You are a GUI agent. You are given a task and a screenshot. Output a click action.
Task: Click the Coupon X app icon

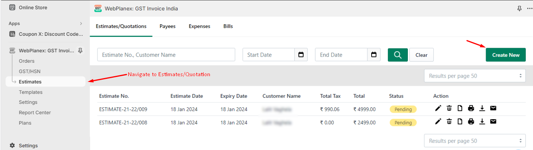12,34
